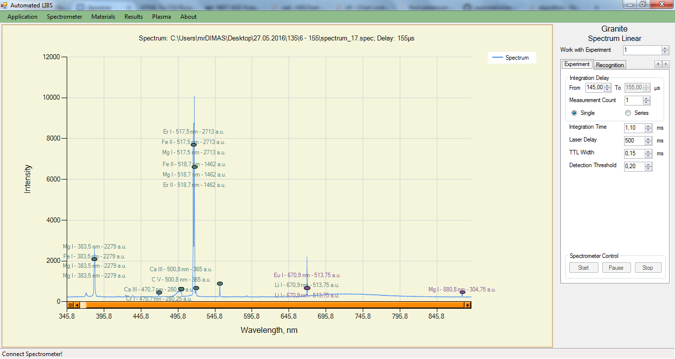Click the zoom reset icon on chart scrollbar
Image resolution: width=675 pixels, height=359 pixels.
[x=70, y=305]
